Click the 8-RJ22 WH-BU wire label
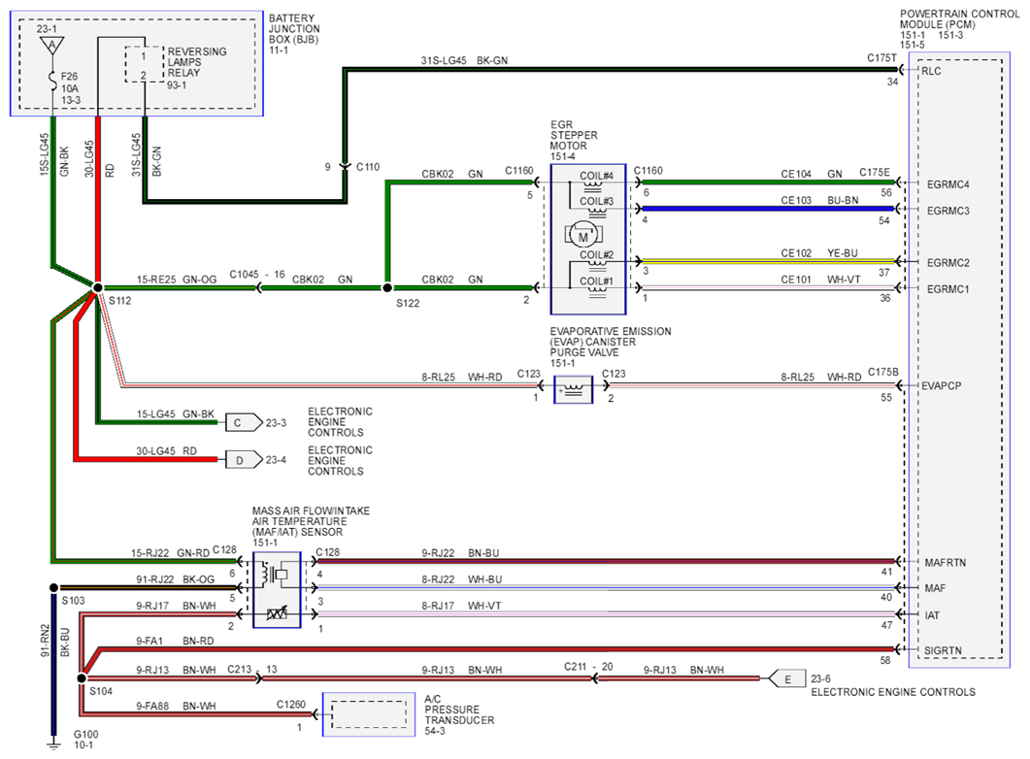Screen dimensions: 1030x759 point(461,579)
